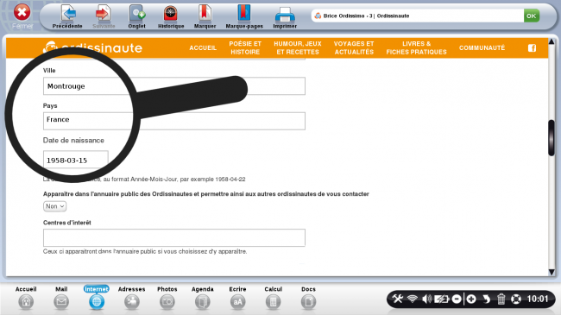561x315 pixels.
Task: Click the battery status icon
Action: pos(442,299)
